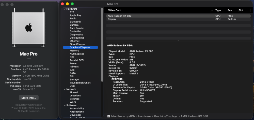Click Graphics/Displays in the path bar
The height and width of the screenshot is (120, 254).
point(166,116)
